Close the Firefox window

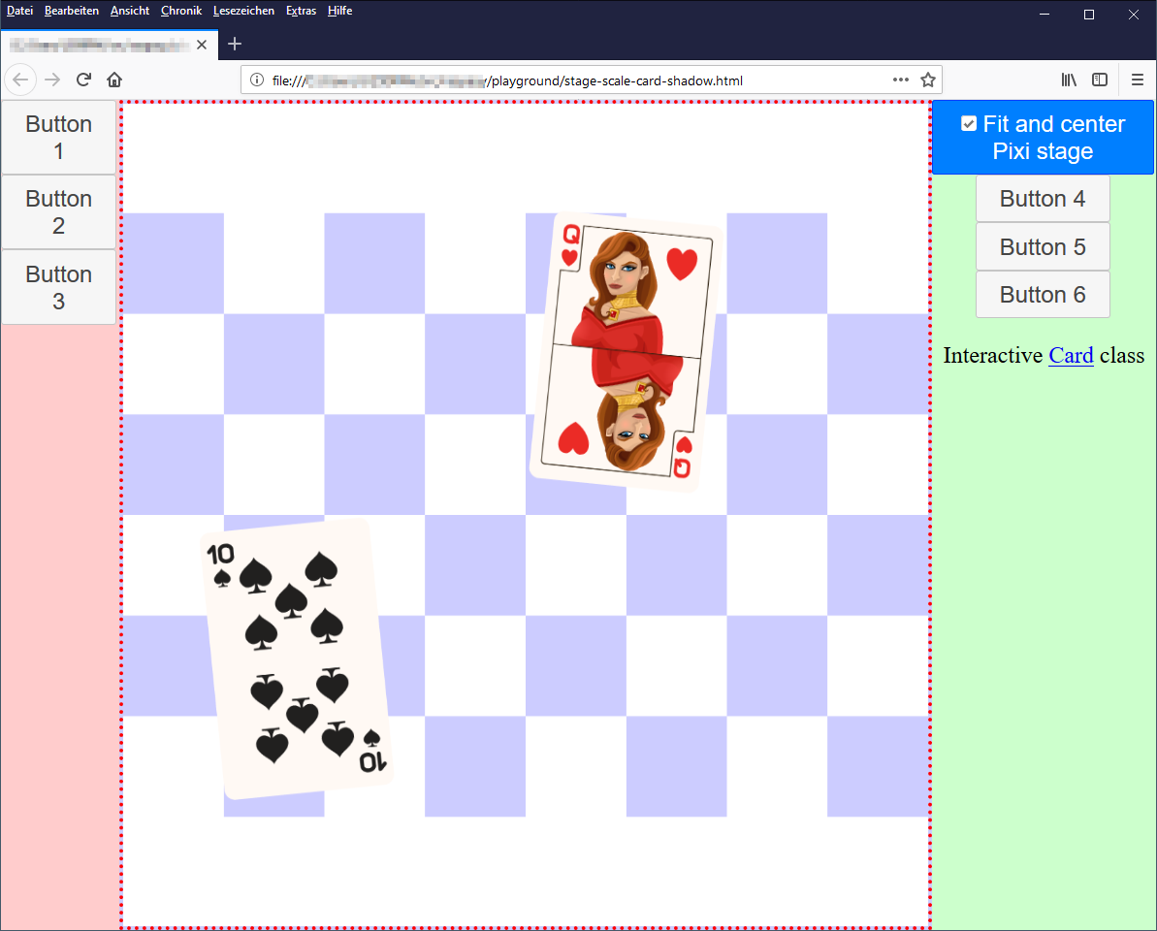1134,15
